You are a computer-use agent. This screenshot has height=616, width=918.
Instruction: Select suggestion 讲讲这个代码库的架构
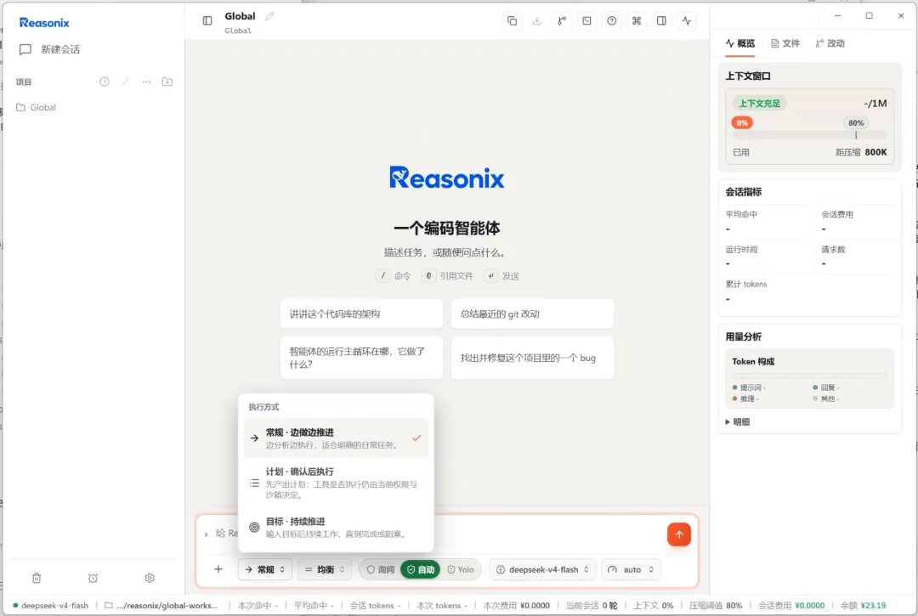[361, 314]
